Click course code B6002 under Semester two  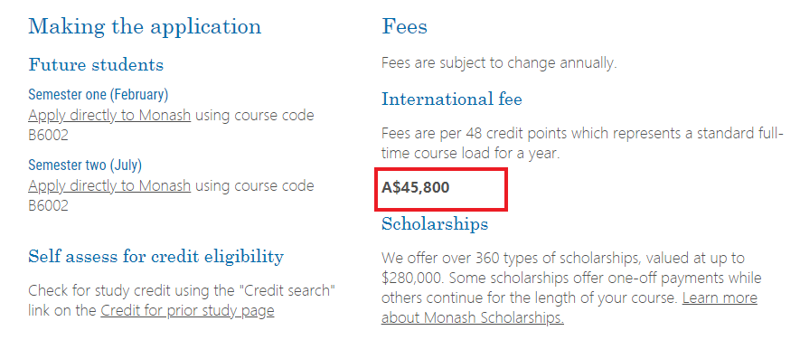(x=48, y=205)
